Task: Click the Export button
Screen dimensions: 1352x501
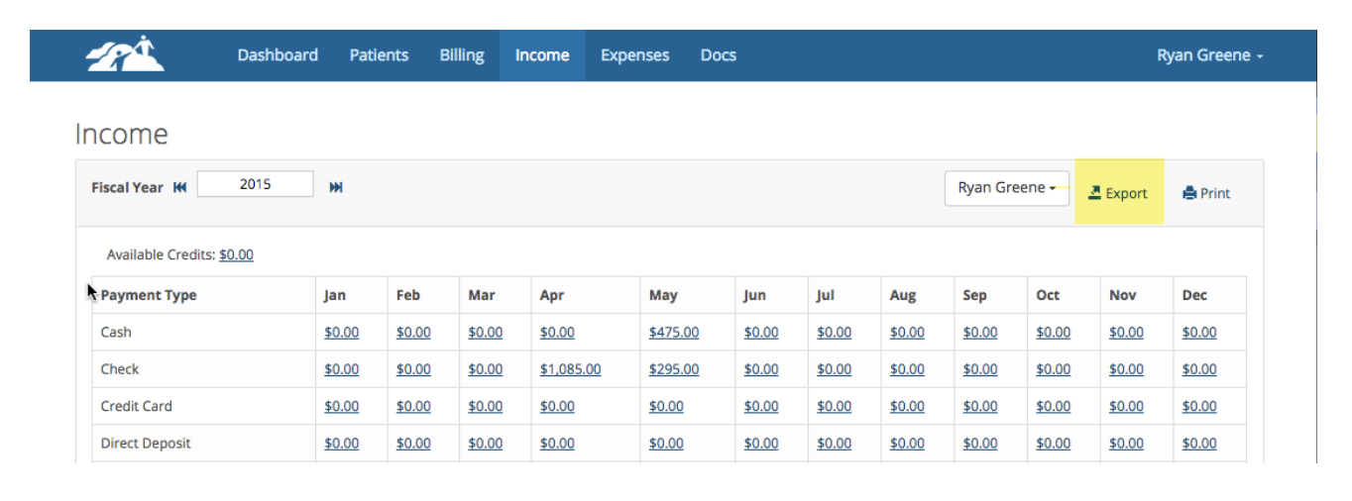Action: 1118,193
